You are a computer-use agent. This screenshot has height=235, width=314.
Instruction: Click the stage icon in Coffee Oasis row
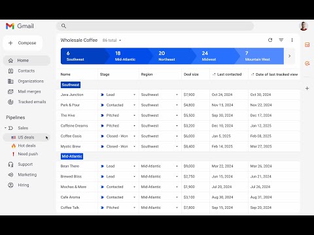coord(102,136)
